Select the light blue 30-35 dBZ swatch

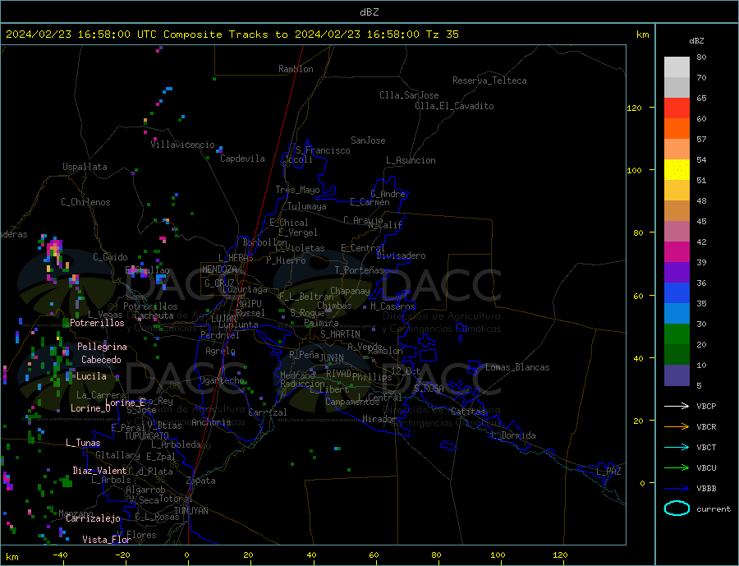[677, 314]
